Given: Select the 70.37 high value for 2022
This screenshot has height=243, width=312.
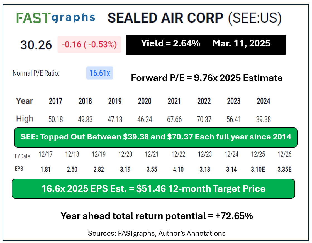Looking at the screenshot, I should click(204, 119).
